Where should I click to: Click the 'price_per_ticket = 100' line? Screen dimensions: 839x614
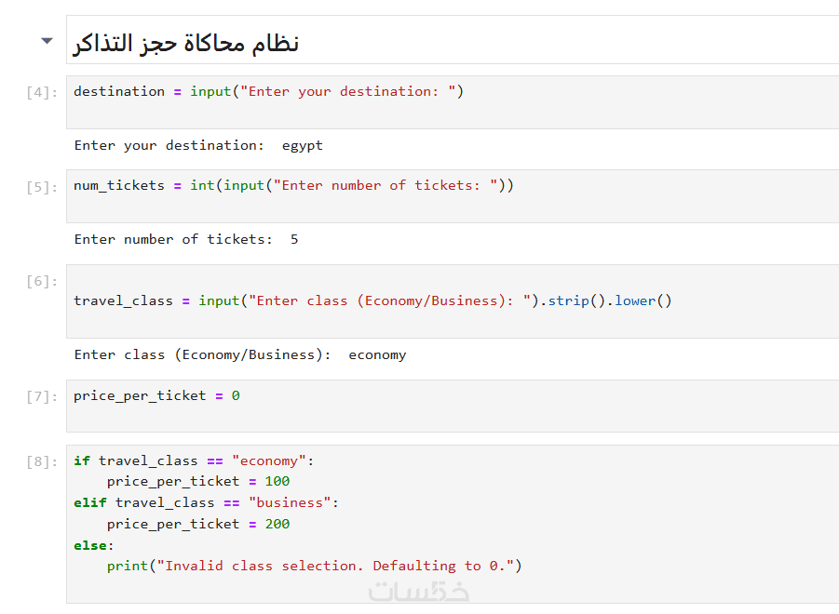[x=197, y=481]
